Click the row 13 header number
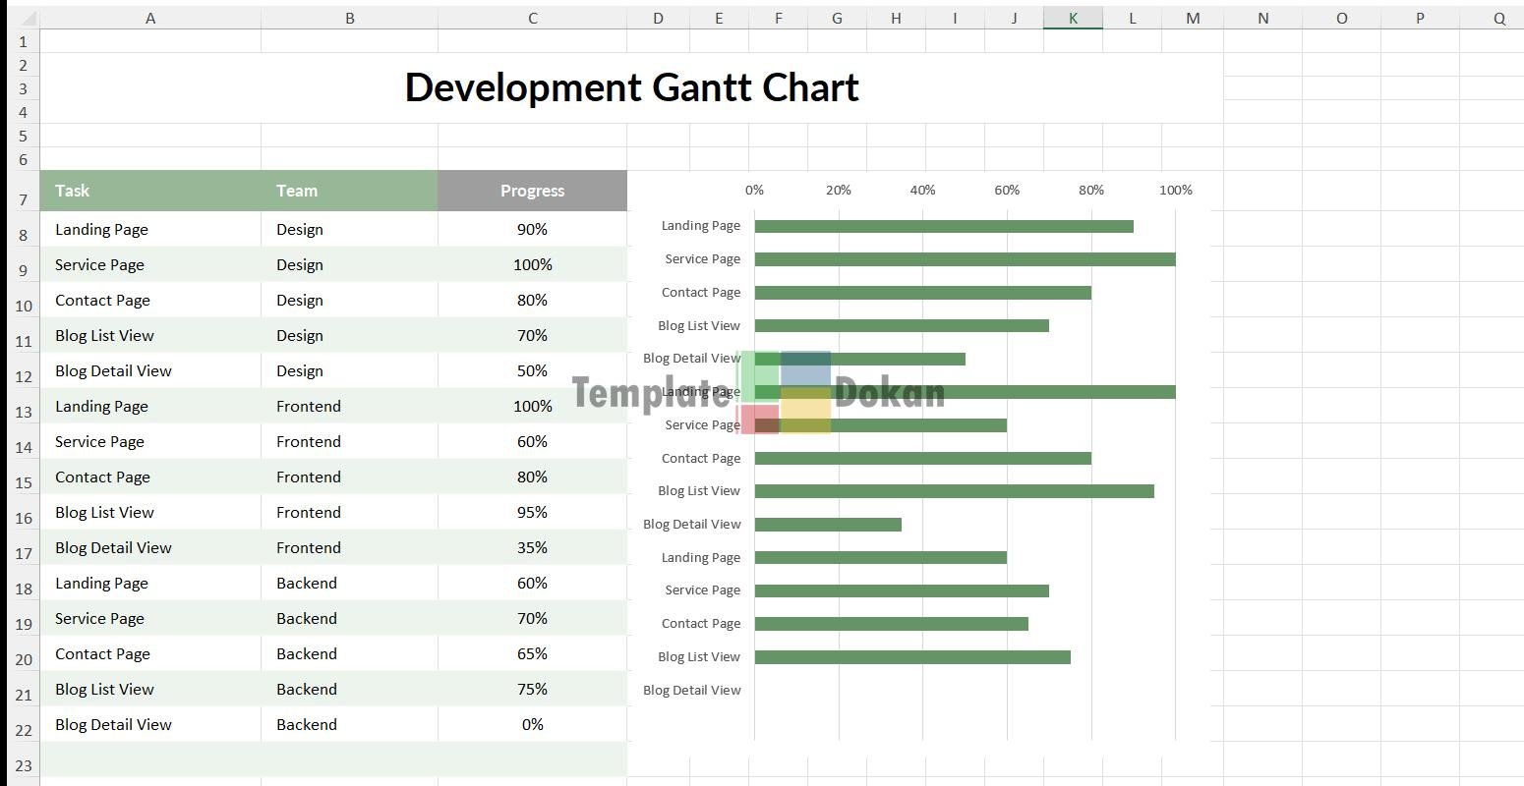Viewport: 1524px width, 786px height. click(24, 412)
